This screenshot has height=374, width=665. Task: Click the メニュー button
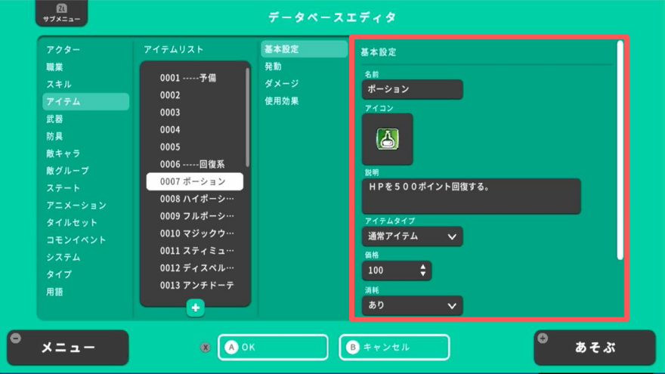coord(68,348)
